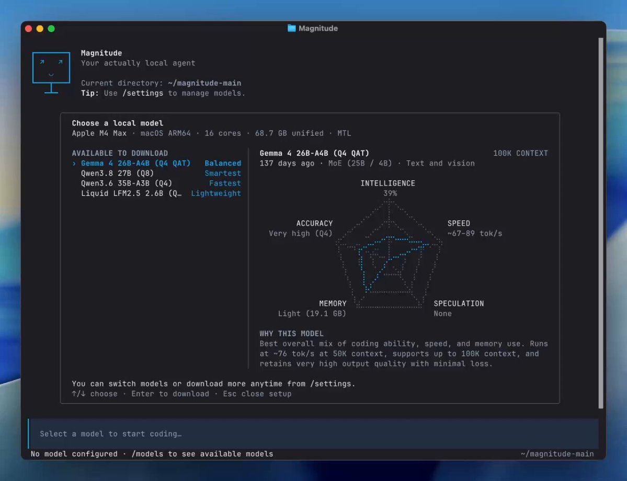Click the AVAILABLE TO DOWNLOAD heading
The height and width of the screenshot is (481, 627).
pyautogui.click(x=120, y=153)
